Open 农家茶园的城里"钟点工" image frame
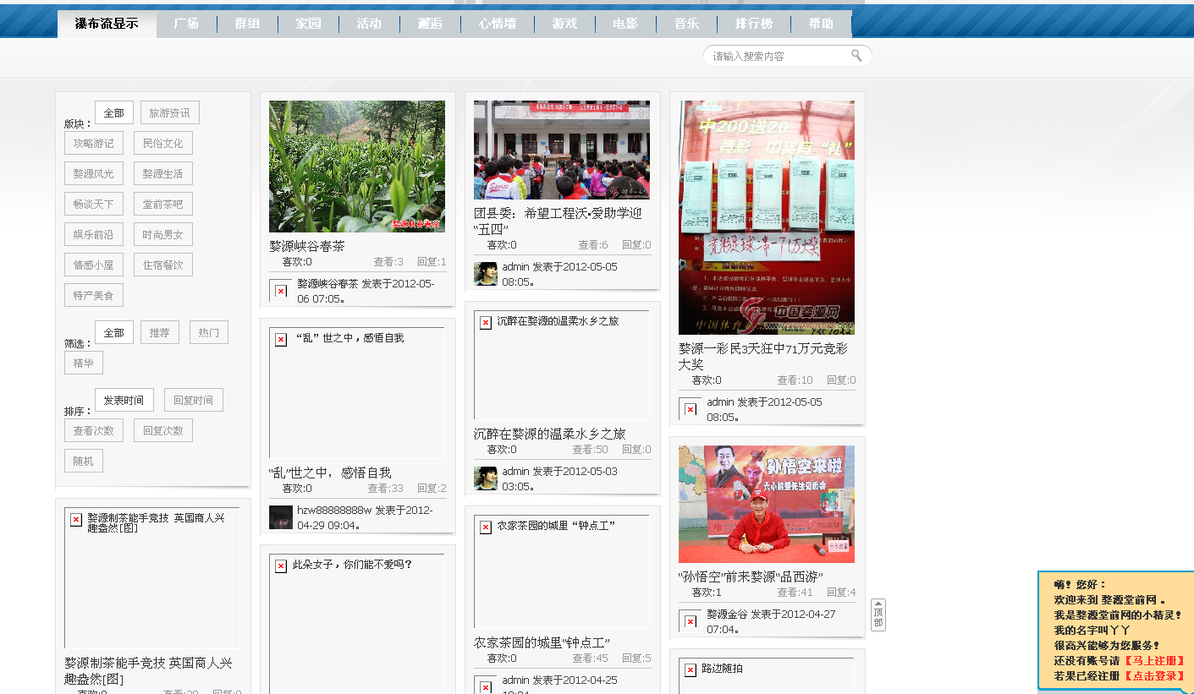The image size is (1194, 694). coord(562,571)
